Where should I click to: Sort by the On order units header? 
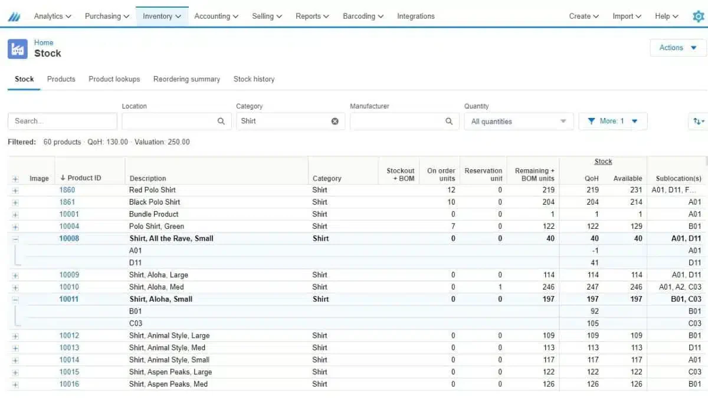tap(441, 175)
